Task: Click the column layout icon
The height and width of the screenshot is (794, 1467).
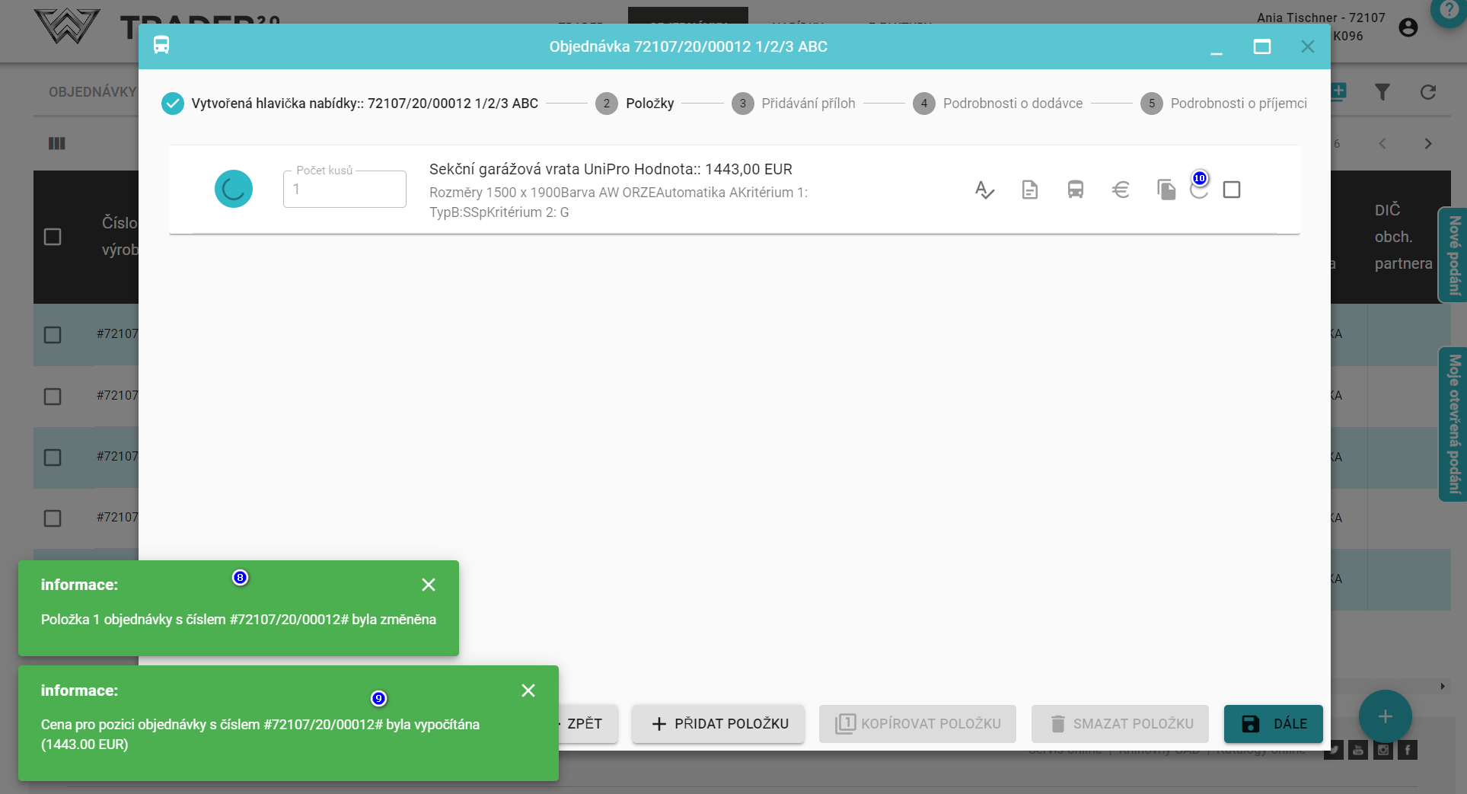Action: [x=57, y=143]
